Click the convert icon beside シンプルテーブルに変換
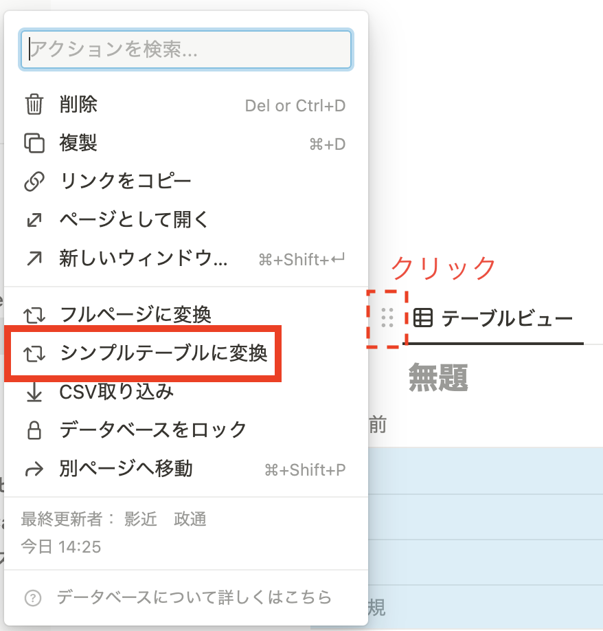The width and height of the screenshot is (603, 631). 34,354
